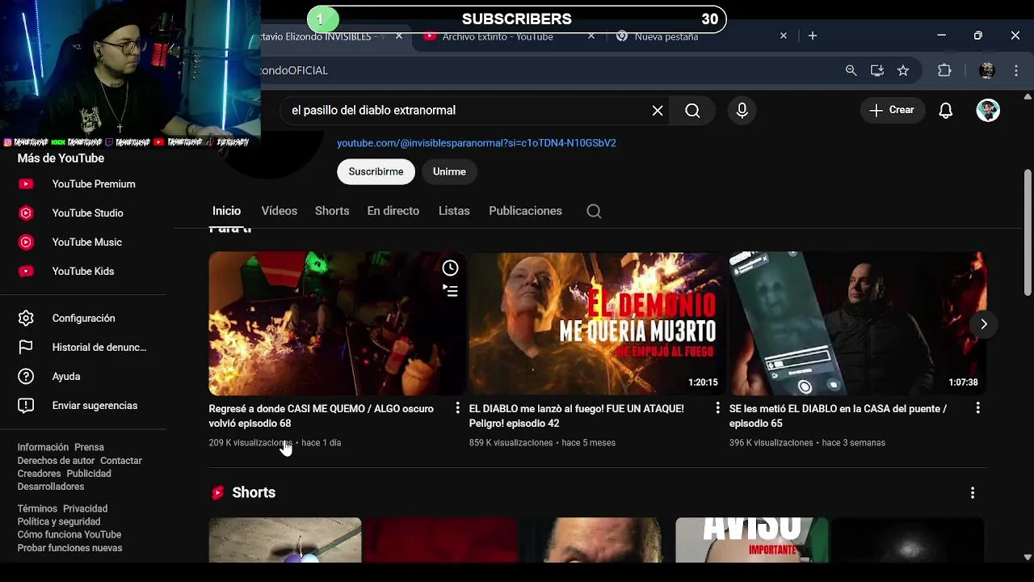Open the Prensa footer link
The height and width of the screenshot is (582, 1034).
pyautogui.click(x=89, y=447)
